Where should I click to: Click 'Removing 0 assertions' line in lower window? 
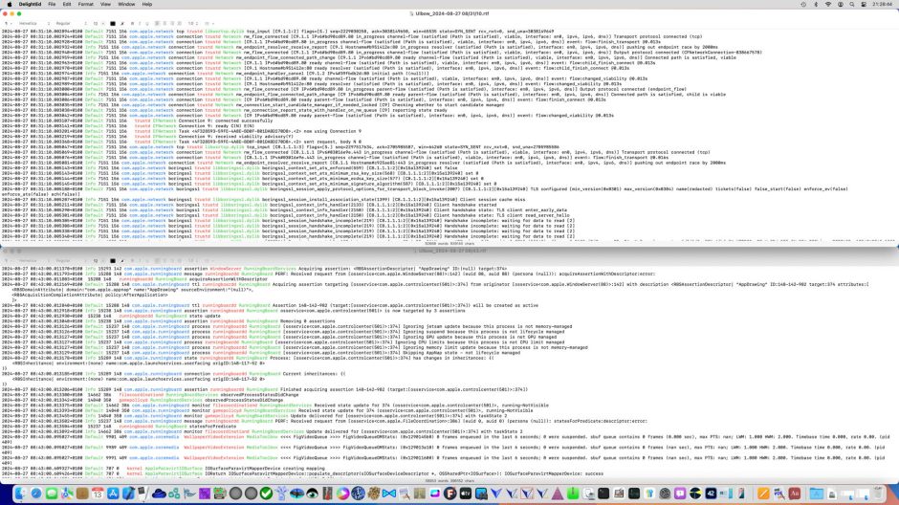309,321
